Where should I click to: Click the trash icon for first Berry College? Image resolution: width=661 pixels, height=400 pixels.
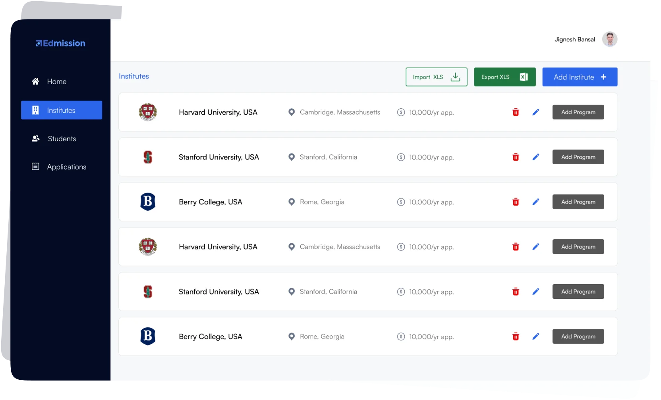[x=516, y=202]
